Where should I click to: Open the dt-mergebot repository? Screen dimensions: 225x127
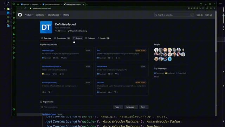point(102,67)
